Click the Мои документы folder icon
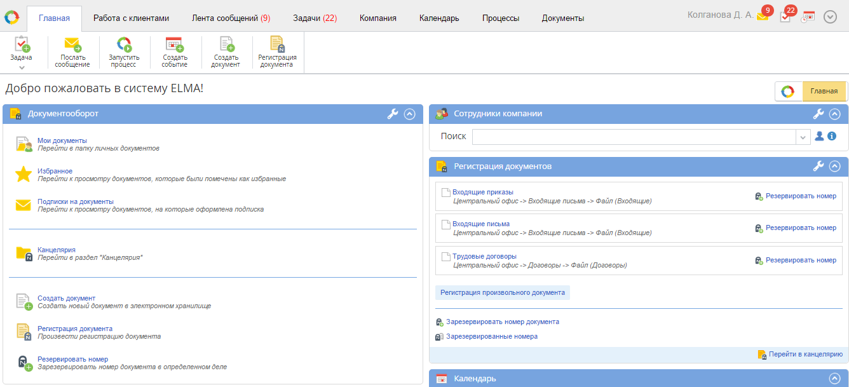849x387 pixels. tap(24, 144)
